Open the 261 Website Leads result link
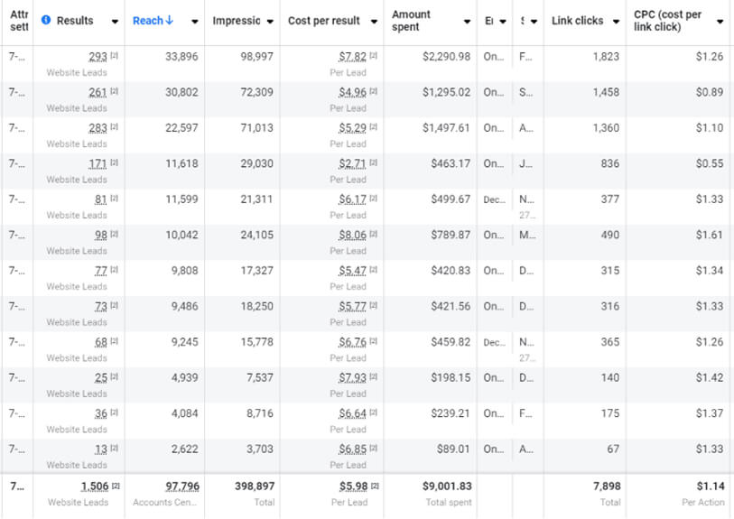This screenshot has width=734, height=519. [98, 92]
